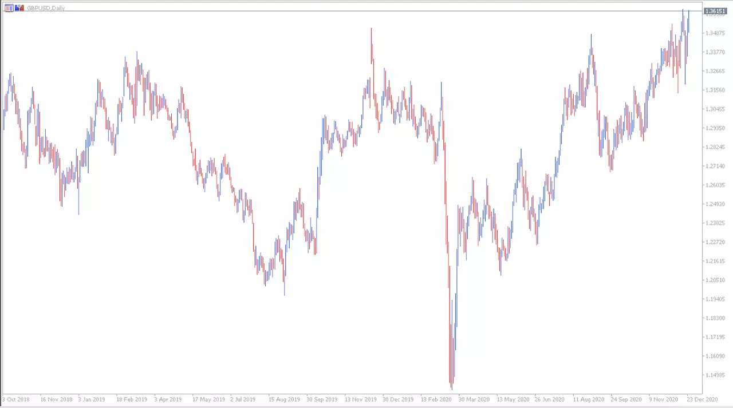This screenshot has height=408, width=733.
Task: Click the 1.33770 price scale label
Action: click(x=716, y=52)
